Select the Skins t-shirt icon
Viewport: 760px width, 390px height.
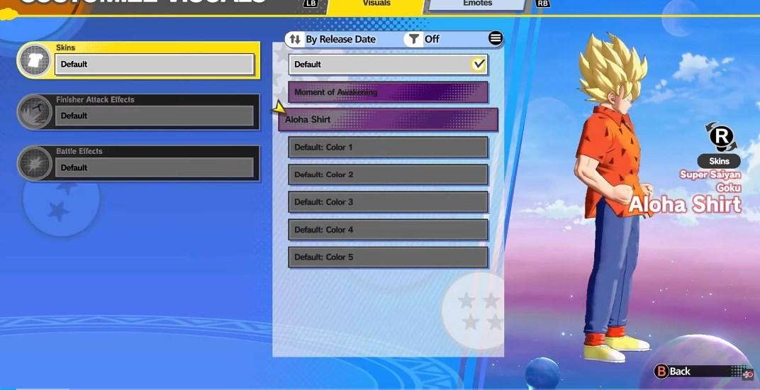click(35, 61)
